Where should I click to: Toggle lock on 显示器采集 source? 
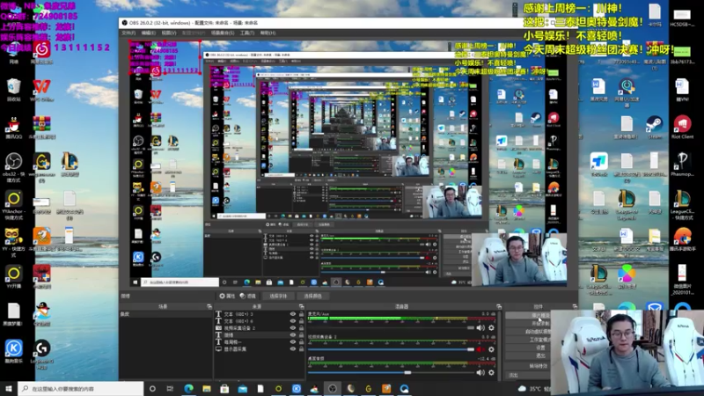[301, 348]
